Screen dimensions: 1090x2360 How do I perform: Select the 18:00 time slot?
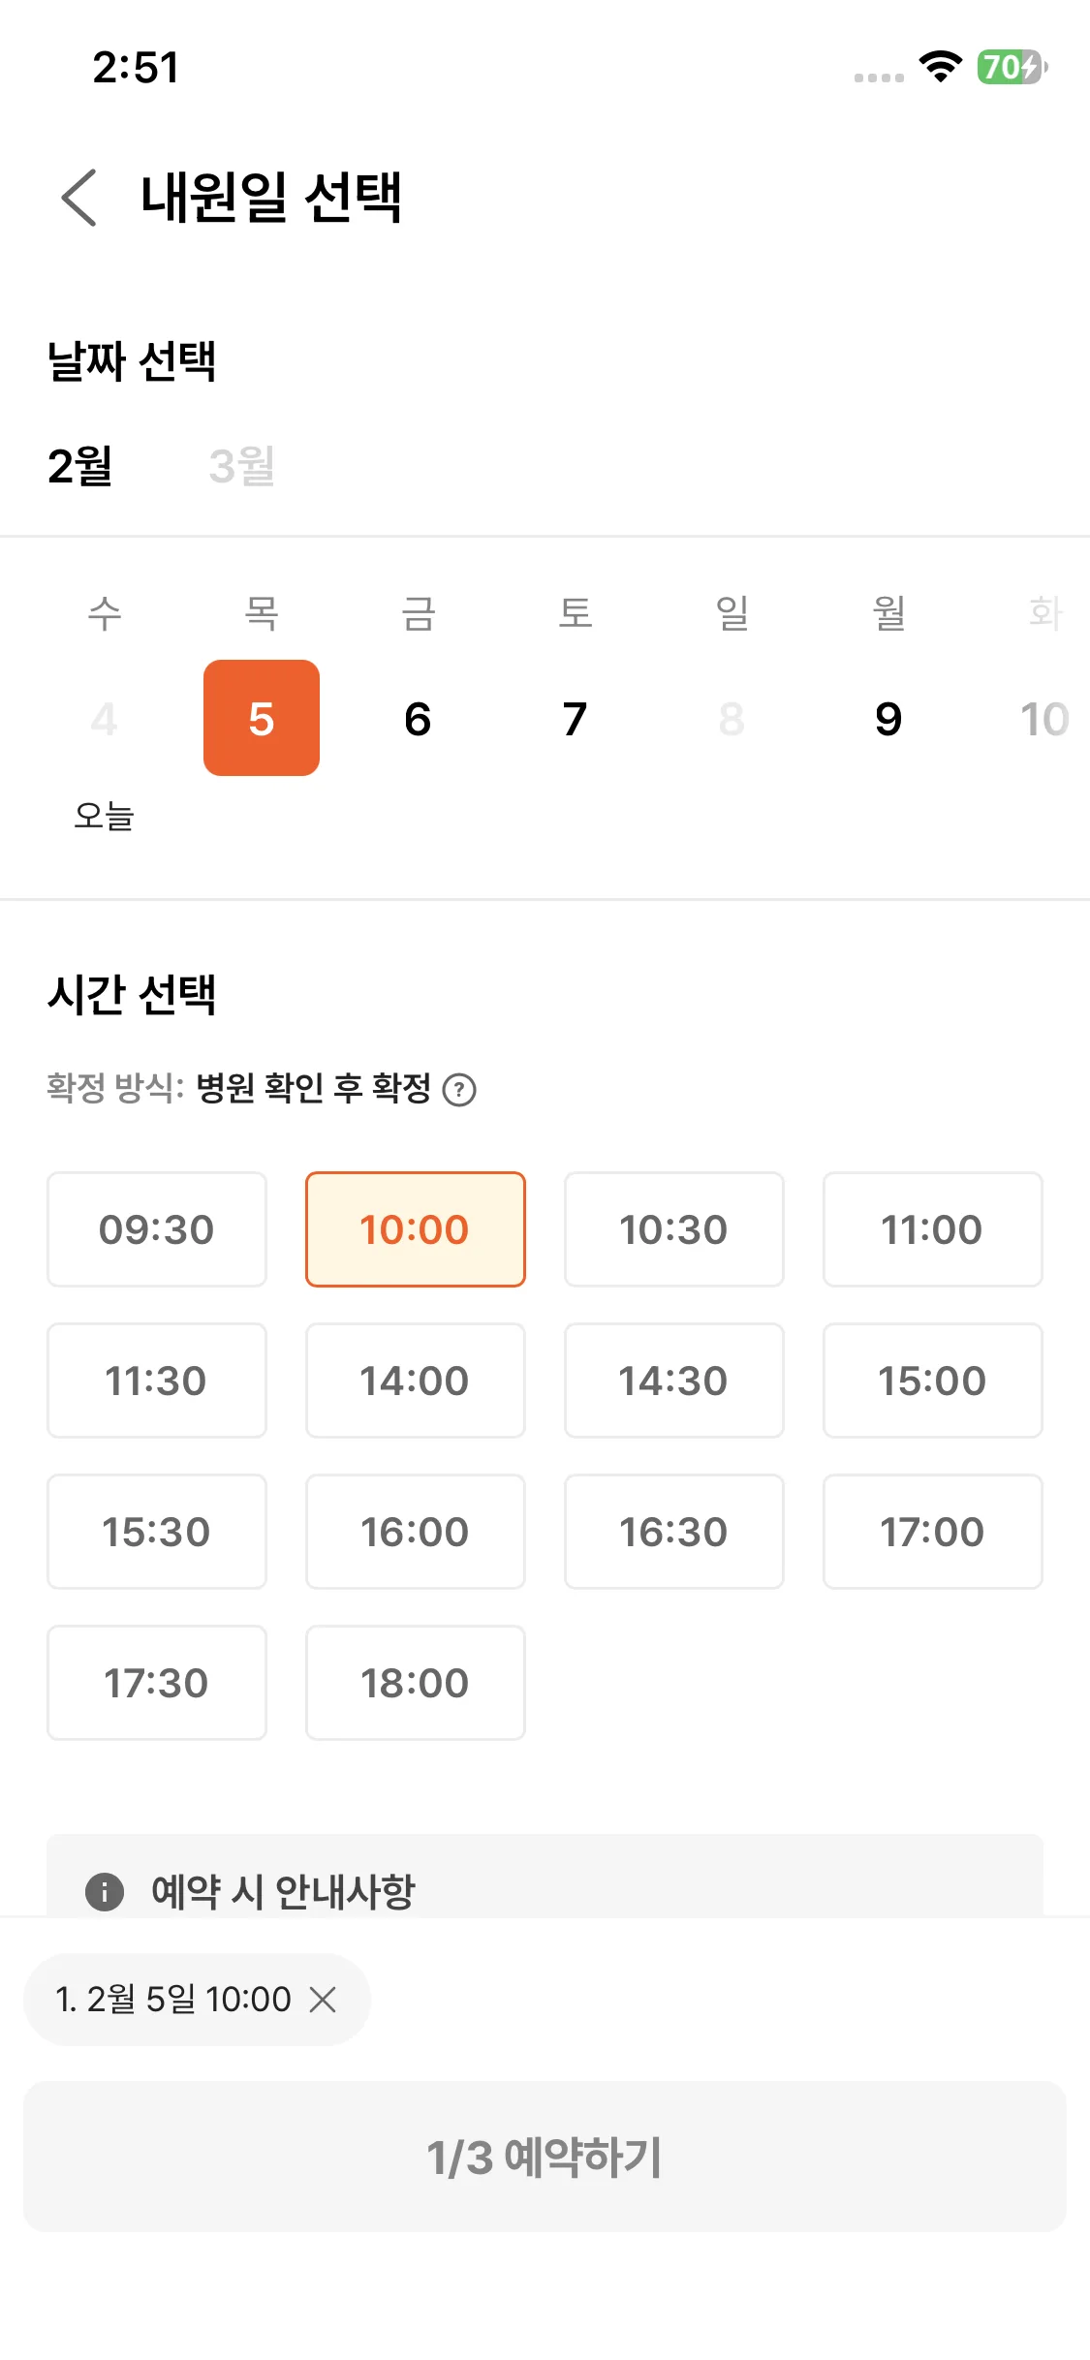point(416,1683)
